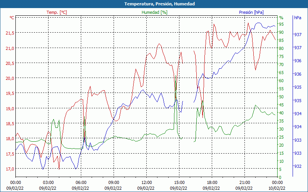Select the '90' humidity tick label

281,32
